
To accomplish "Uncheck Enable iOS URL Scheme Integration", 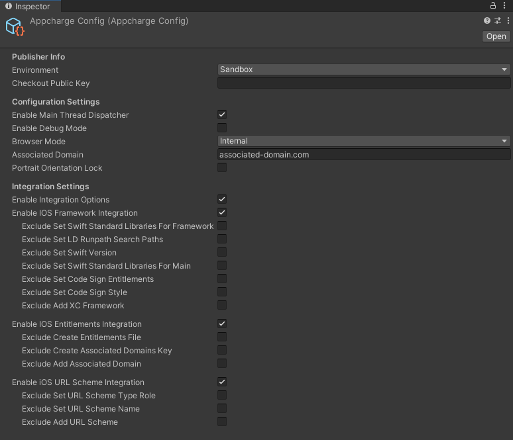I will [x=222, y=382].
